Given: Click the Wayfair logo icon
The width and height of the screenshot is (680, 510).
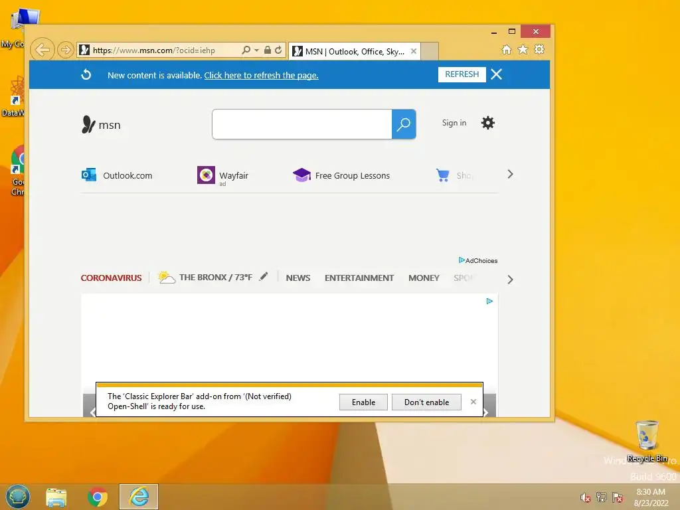Looking at the screenshot, I should (206, 175).
